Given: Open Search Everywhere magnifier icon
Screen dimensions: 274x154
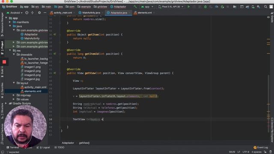Looking at the screenshot, I should click(265, 7).
